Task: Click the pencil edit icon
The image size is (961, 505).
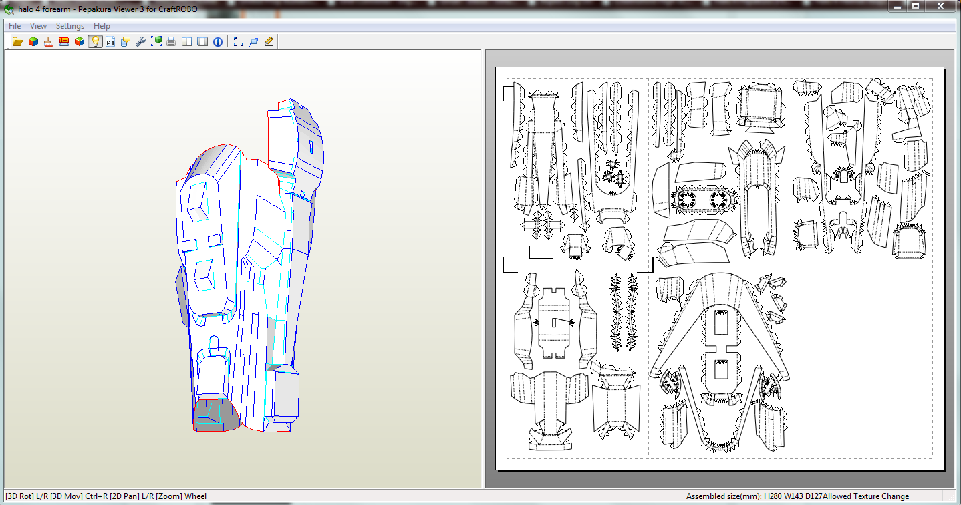Action: [x=269, y=41]
